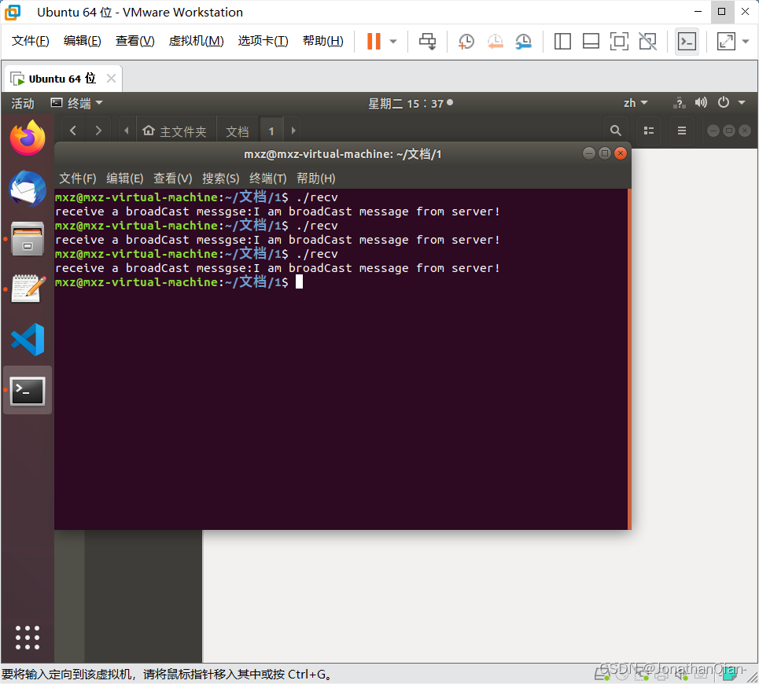Image resolution: width=759 pixels, height=684 pixels.
Task: Click the show applications grid button
Action: (28, 637)
